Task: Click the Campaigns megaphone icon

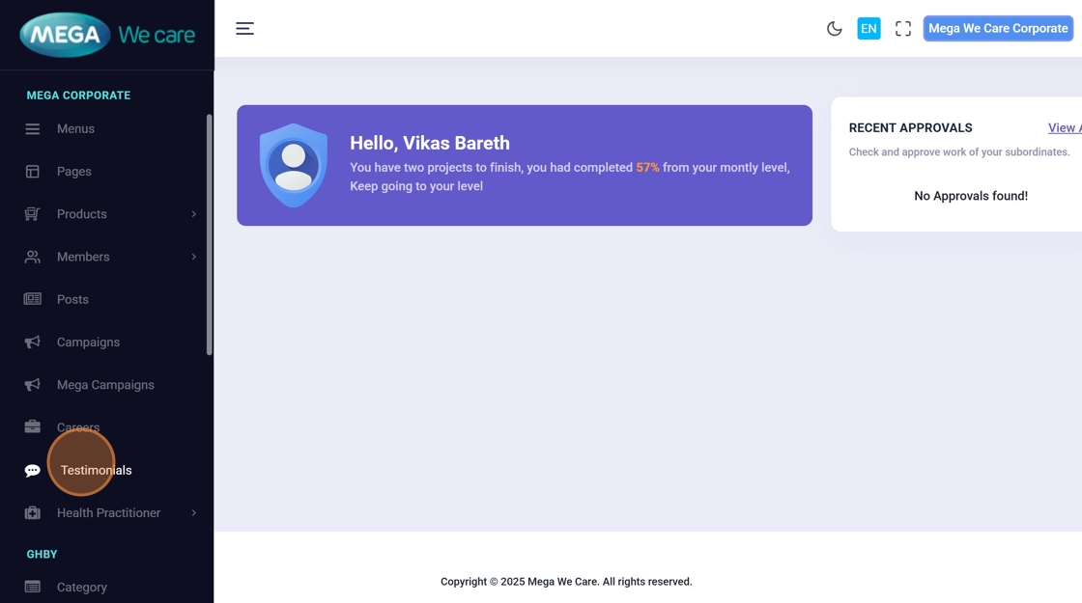Action: pyautogui.click(x=33, y=343)
